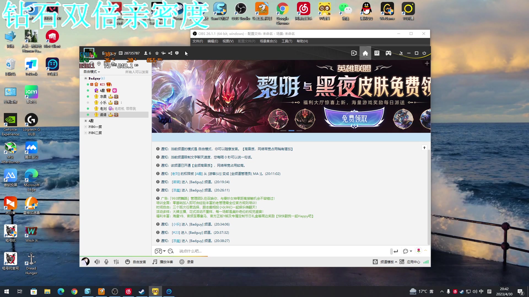Open OBS 工具(T) menu
The width and height of the screenshot is (529, 297).
287,41
